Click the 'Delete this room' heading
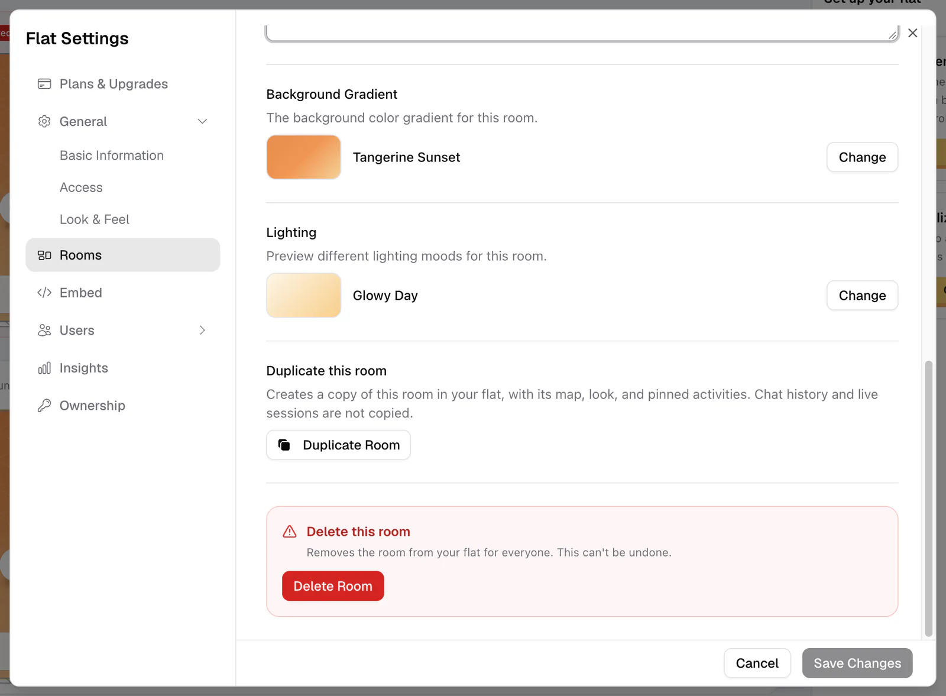The image size is (946, 696). coord(358,532)
